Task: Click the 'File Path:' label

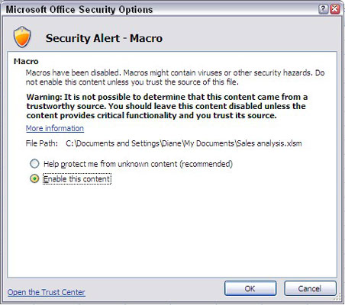Action: [42, 143]
